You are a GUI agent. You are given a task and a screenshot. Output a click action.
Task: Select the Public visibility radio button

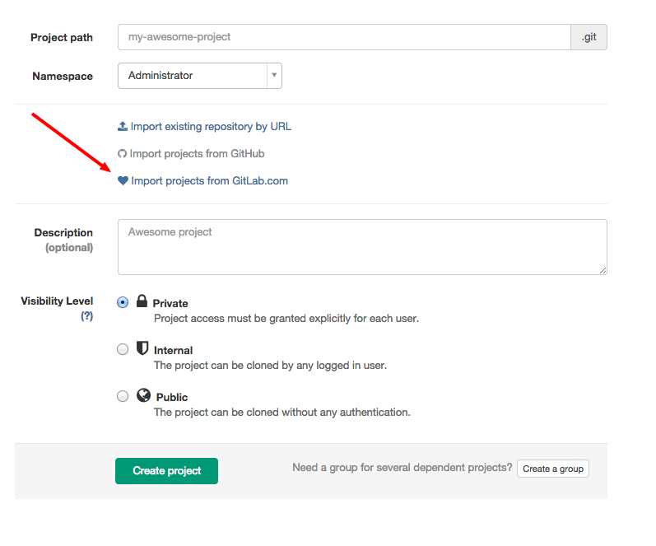tap(123, 396)
